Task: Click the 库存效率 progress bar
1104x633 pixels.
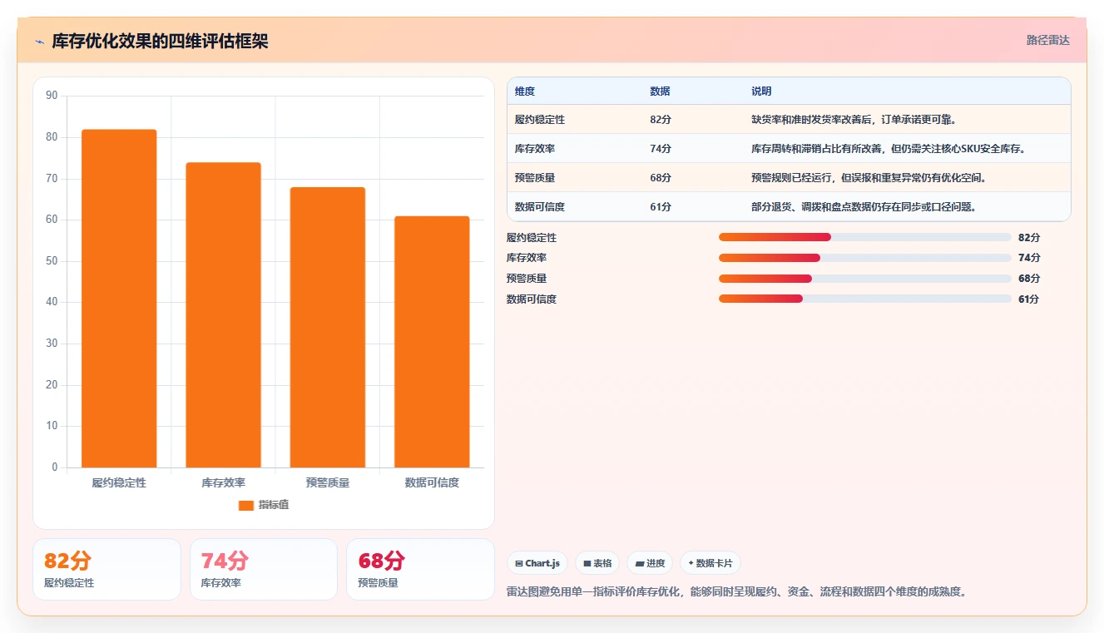Action: [x=865, y=258]
